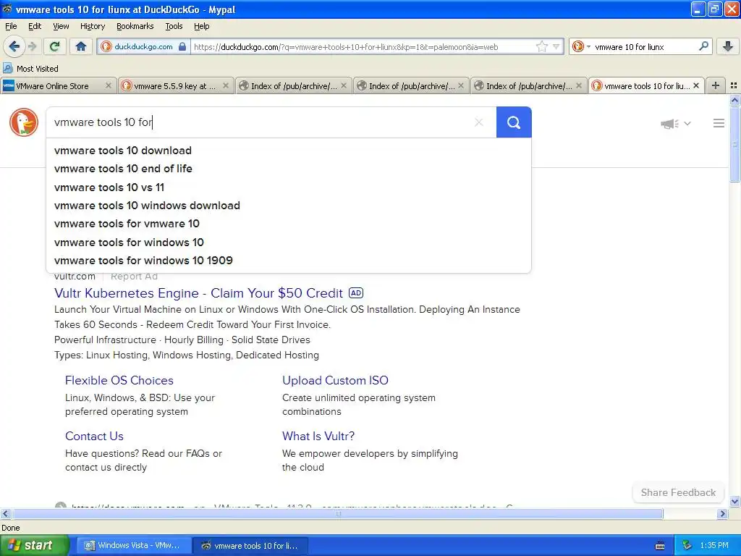Image resolution: width=741 pixels, height=556 pixels.
Task: Select suggestion vmware tools 10 windows download
Action: coord(288,205)
